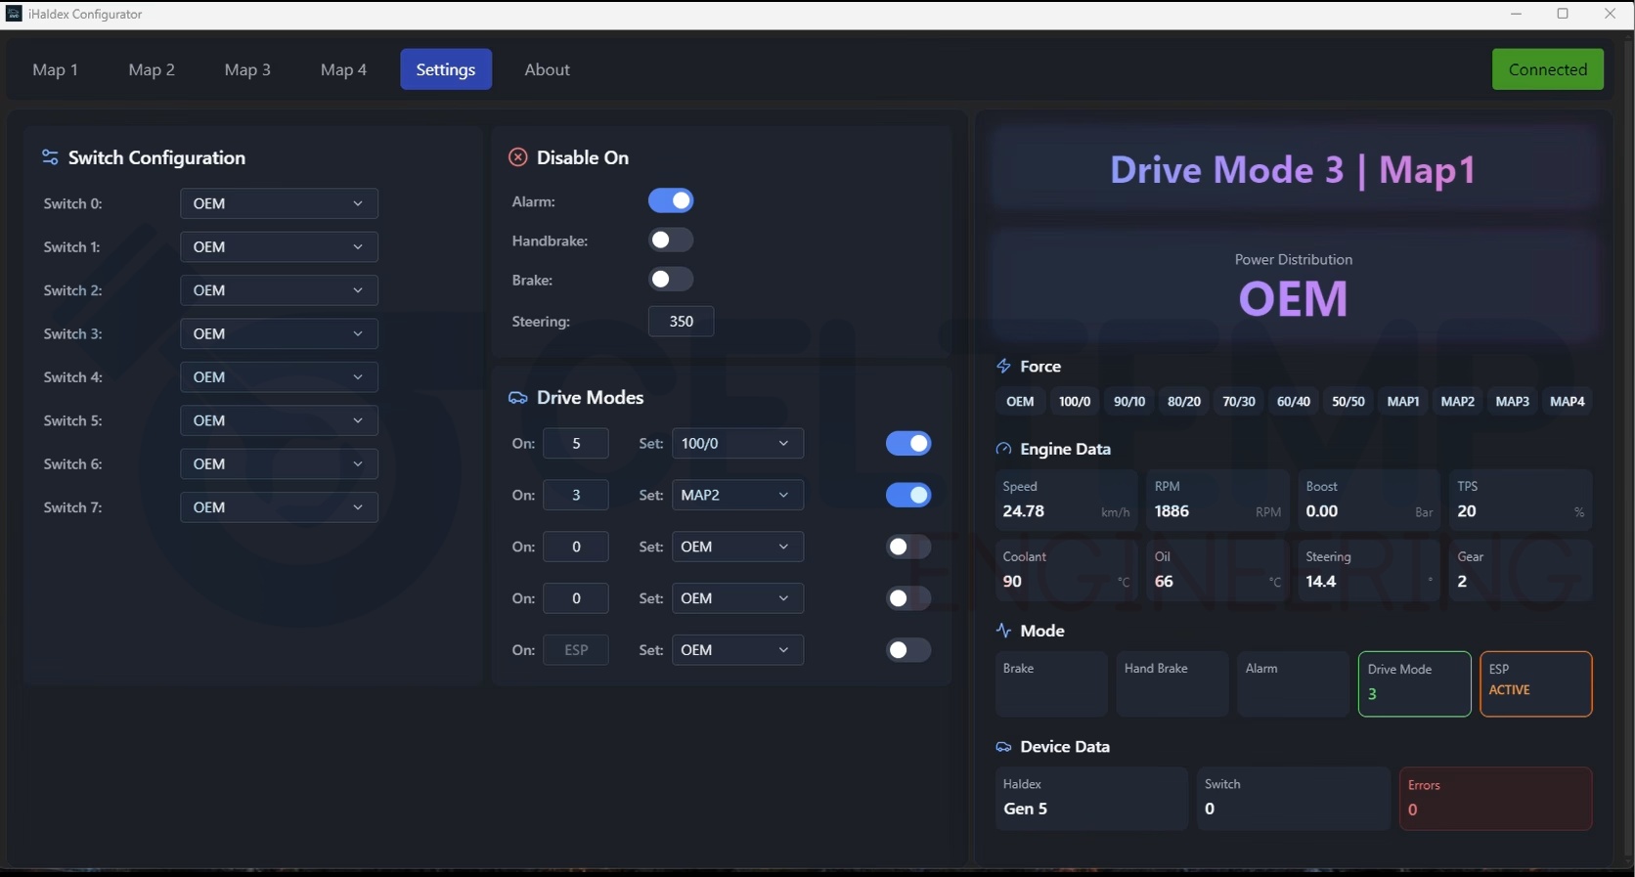
Task: Open the Switch 5 dropdown
Action: [x=279, y=420]
